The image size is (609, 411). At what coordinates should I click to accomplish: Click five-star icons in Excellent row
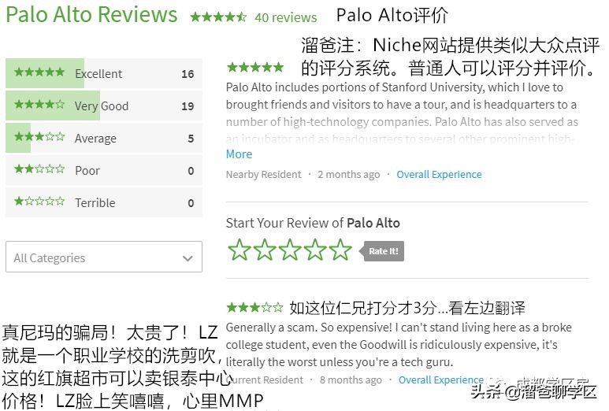39,72
